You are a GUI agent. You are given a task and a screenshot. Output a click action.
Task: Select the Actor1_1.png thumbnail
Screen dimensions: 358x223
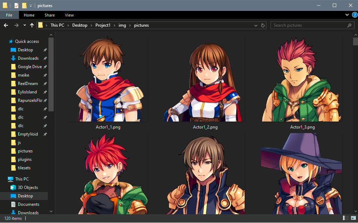click(108, 79)
